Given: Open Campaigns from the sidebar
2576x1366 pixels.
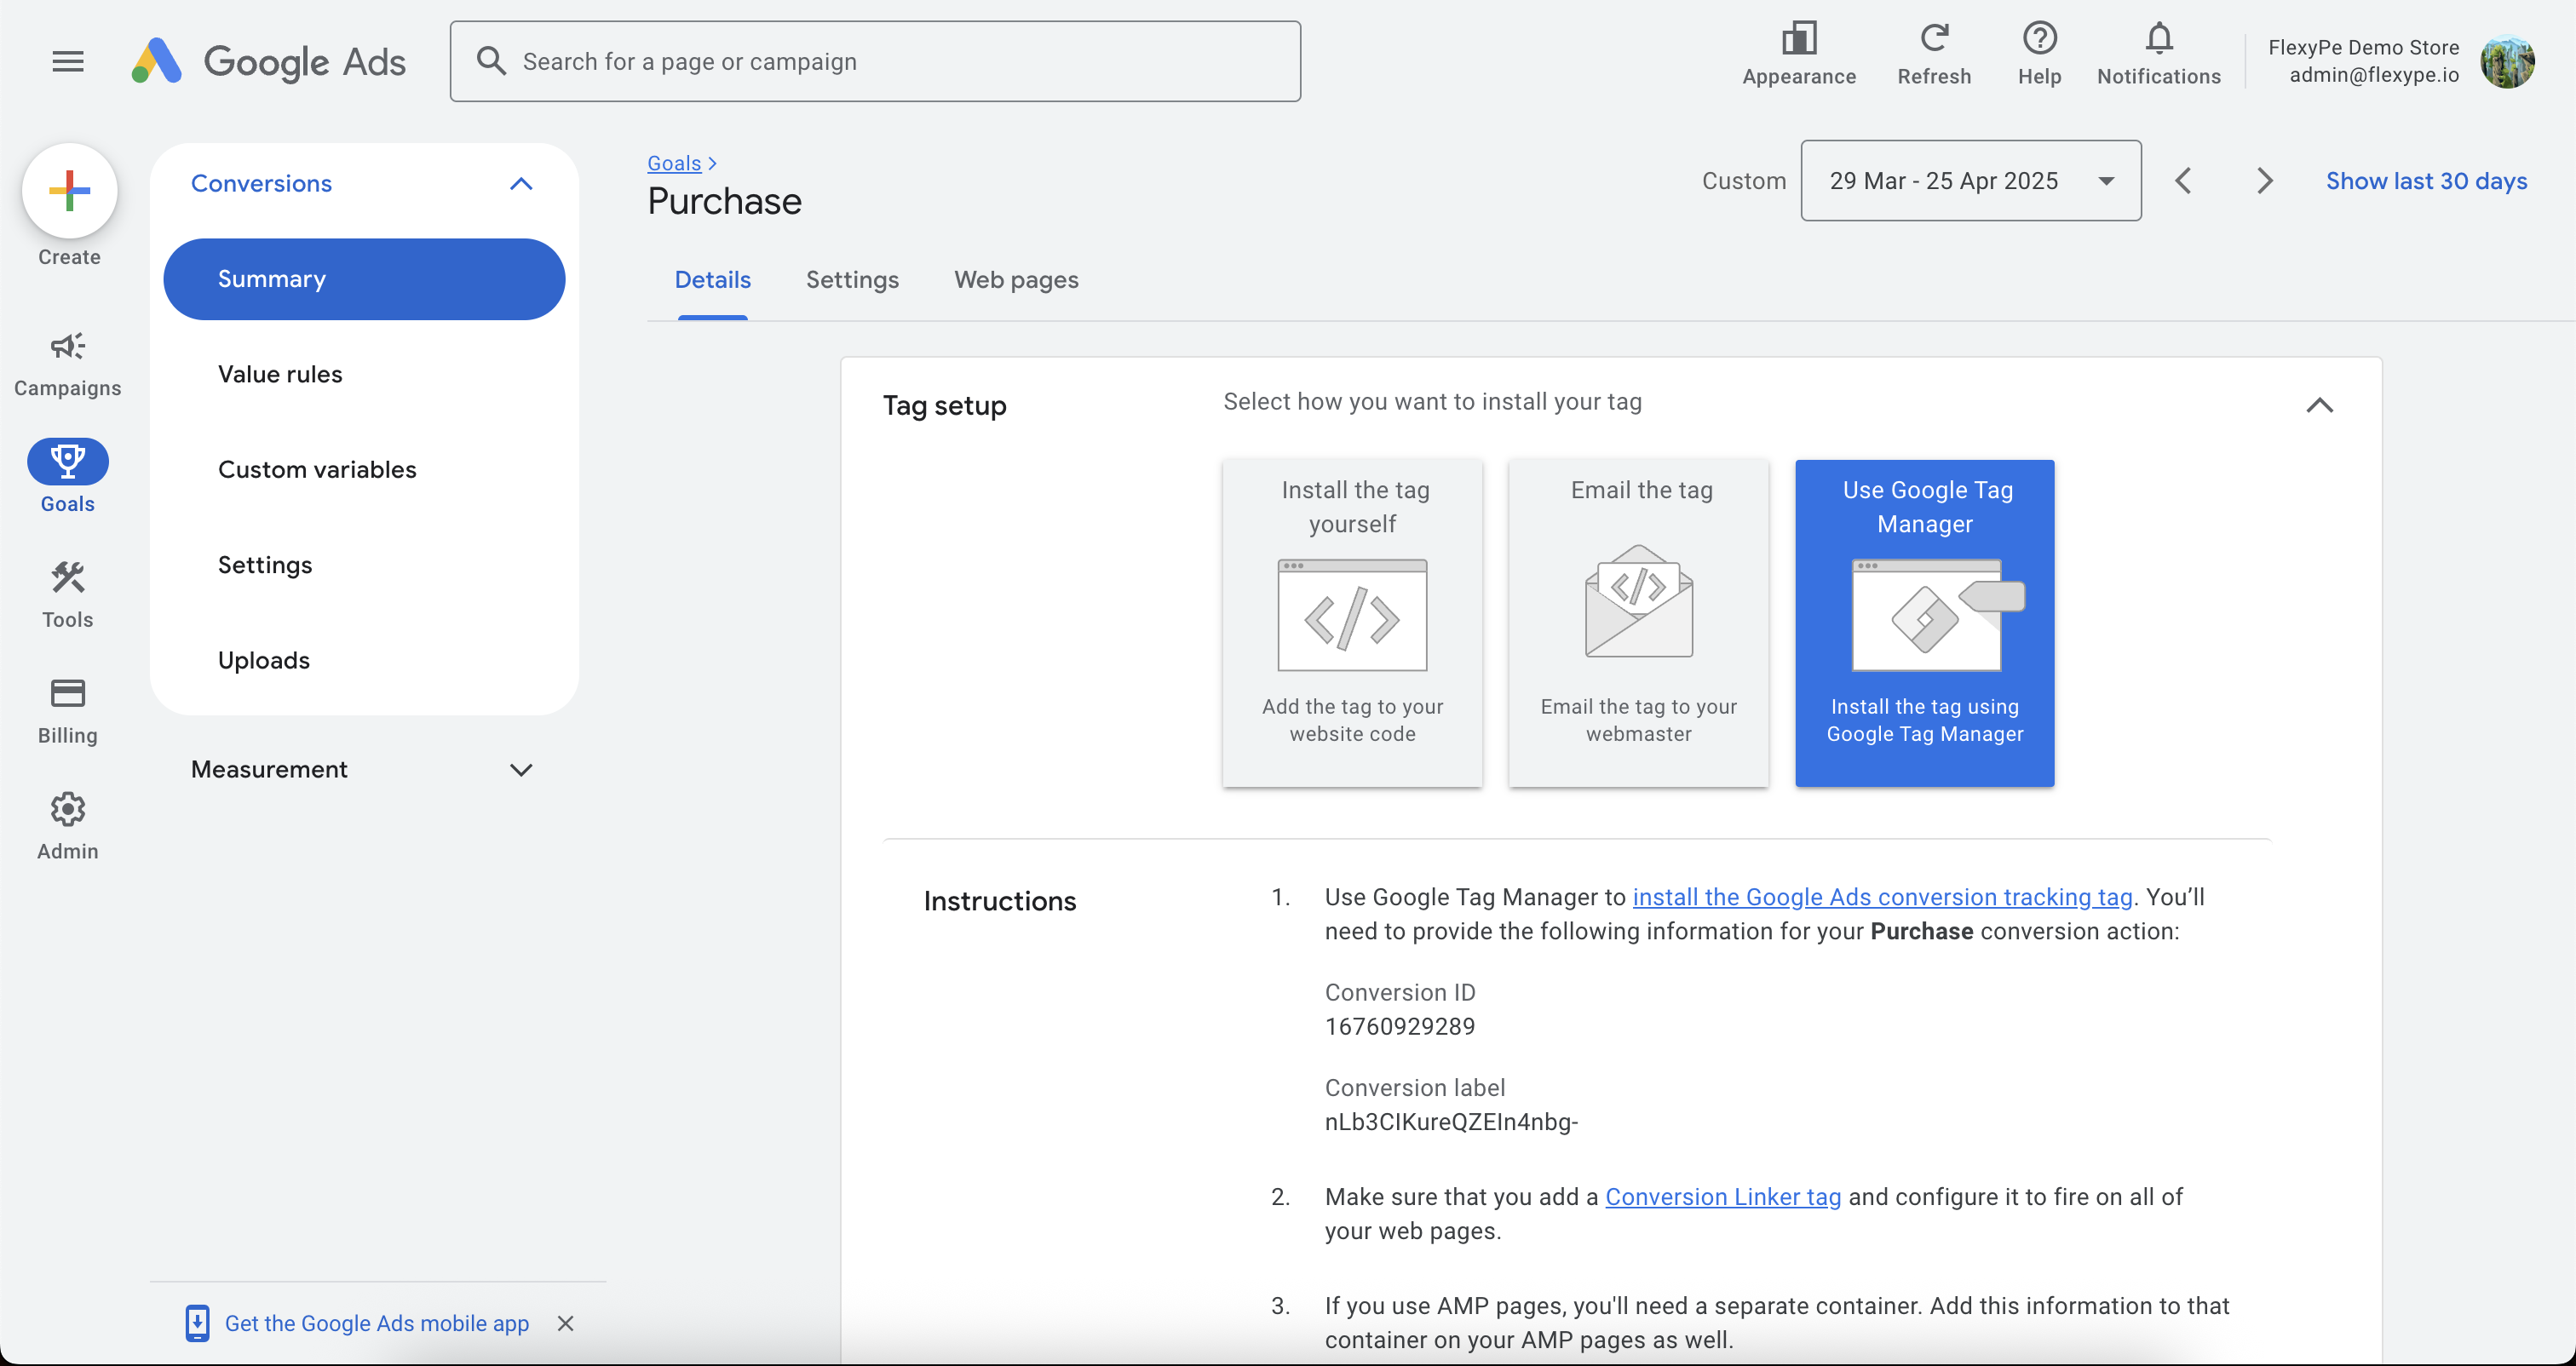Looking at the screenshot, I should pos(67,364).
